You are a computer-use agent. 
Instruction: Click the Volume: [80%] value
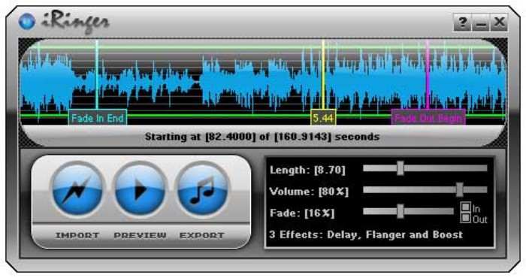pyautogui.click(x=309, y=192)
